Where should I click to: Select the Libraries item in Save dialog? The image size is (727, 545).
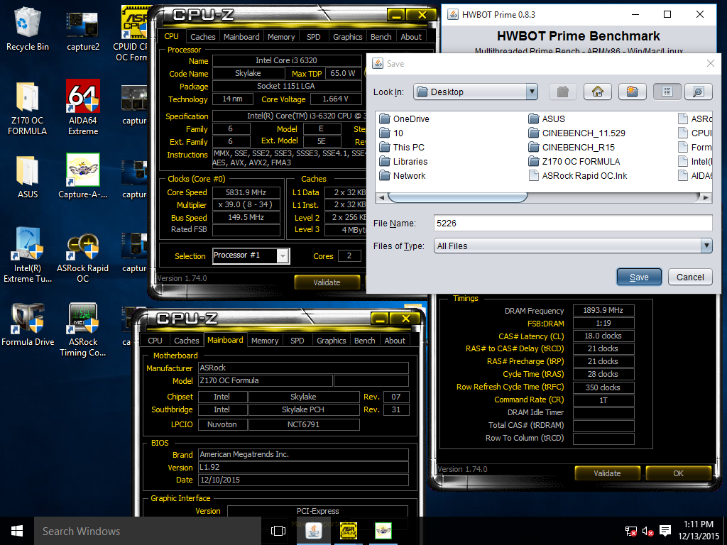click(403, 161)
